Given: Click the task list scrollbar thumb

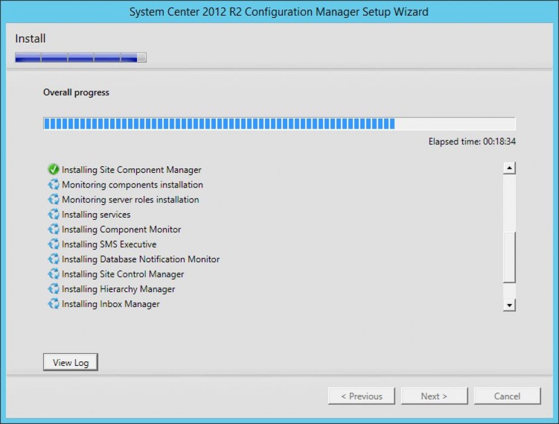Looking at the screenshot, I should tap(509, 257).
